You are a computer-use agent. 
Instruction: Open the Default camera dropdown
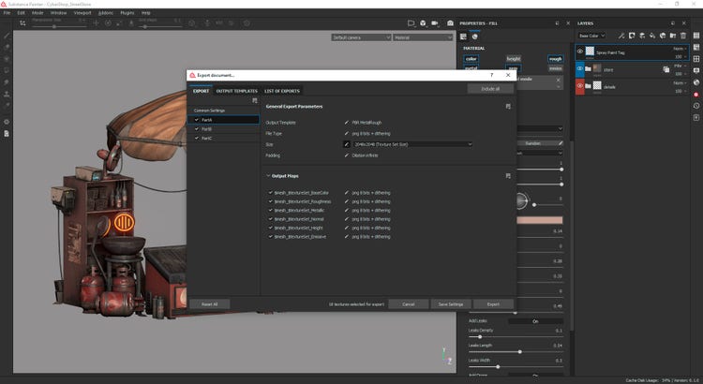click(359, 38)
